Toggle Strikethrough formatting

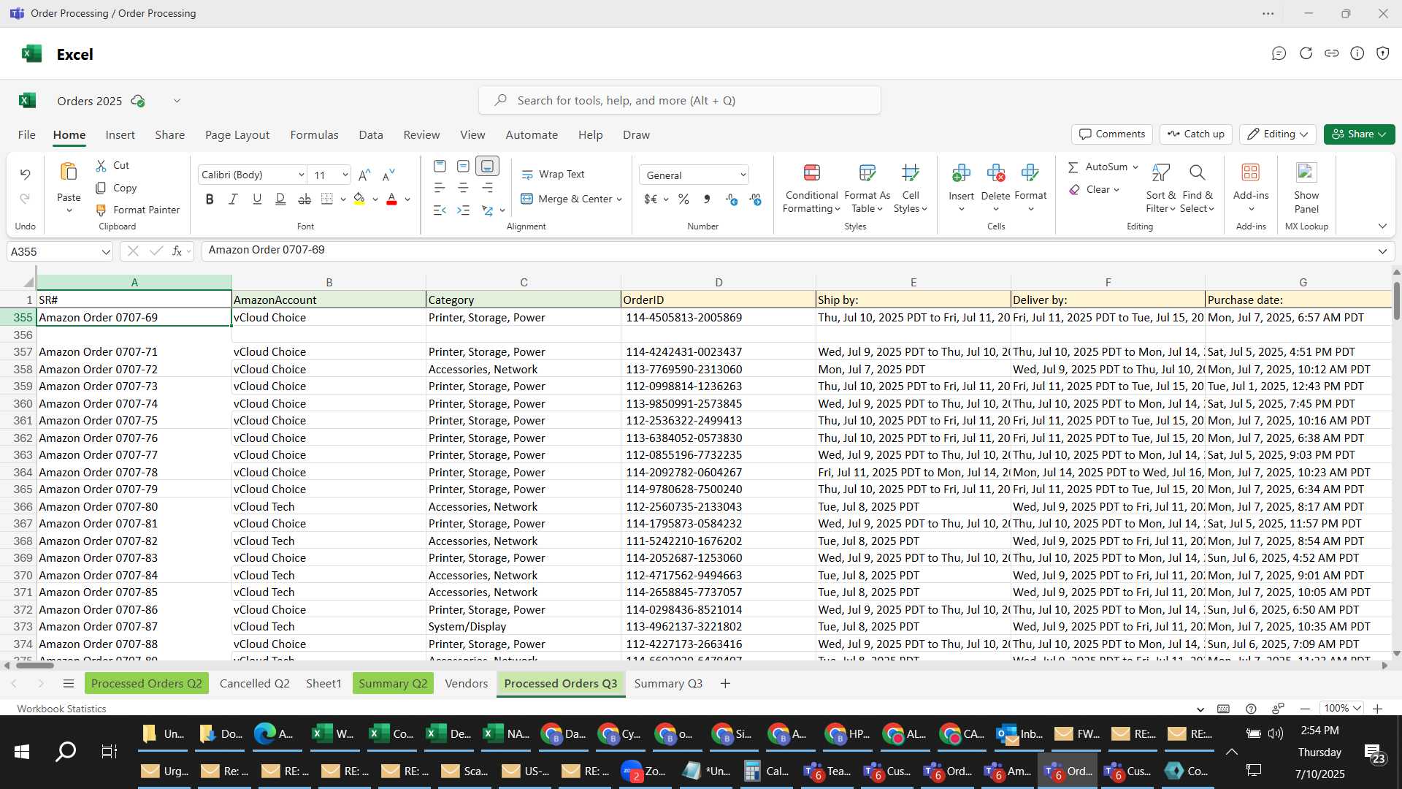304,199
